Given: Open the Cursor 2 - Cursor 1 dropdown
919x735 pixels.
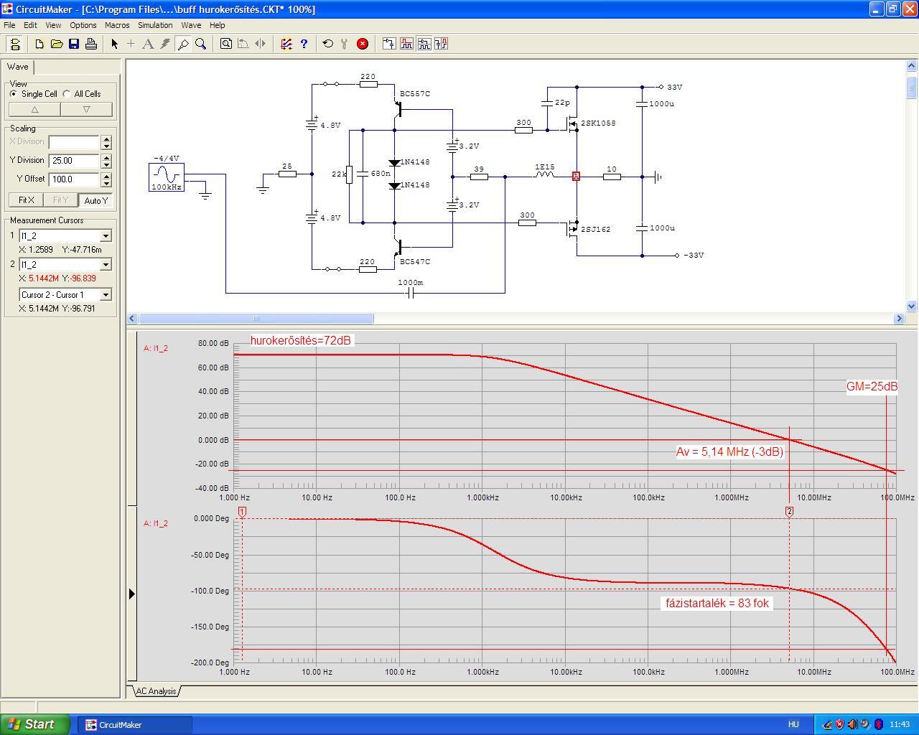Looking at the screenshot, I should (106, 295).
